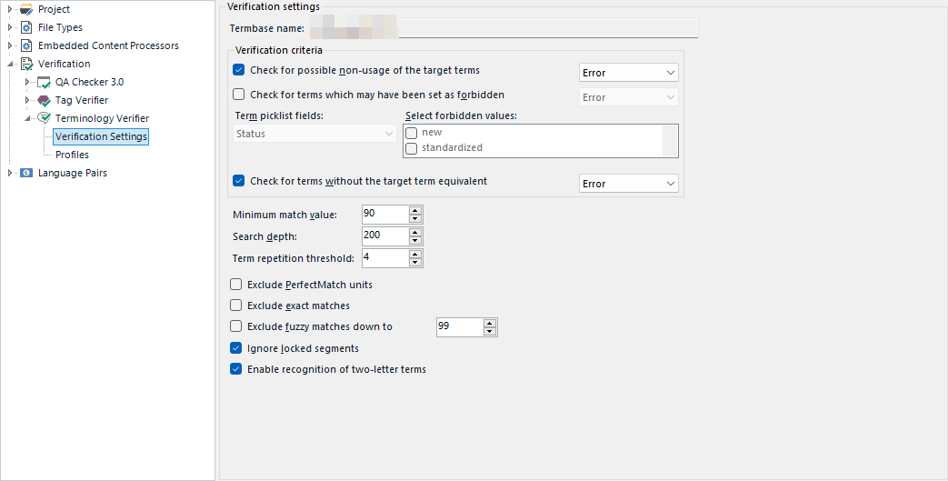This screenshot has height=481, width=948.
Task: Toggle check for non-usage of target terms
Action: tap(239, 70)
